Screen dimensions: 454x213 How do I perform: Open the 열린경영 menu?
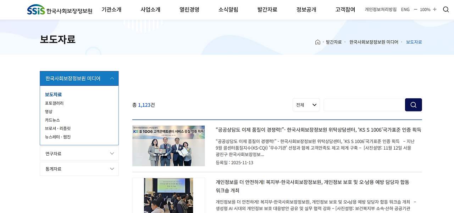189,10
